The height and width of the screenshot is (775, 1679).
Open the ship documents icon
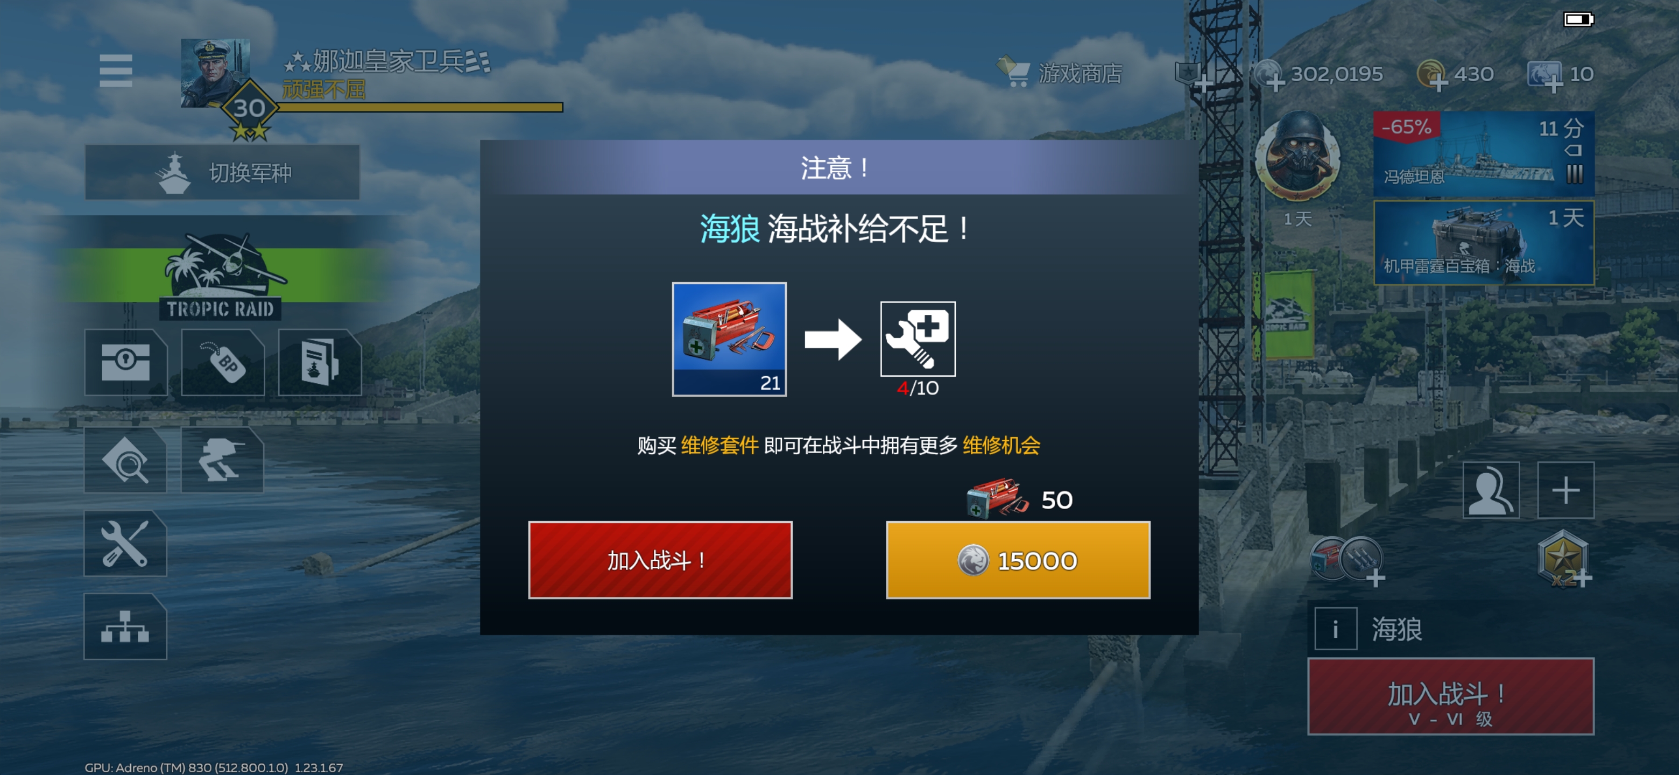pos(319,362)
